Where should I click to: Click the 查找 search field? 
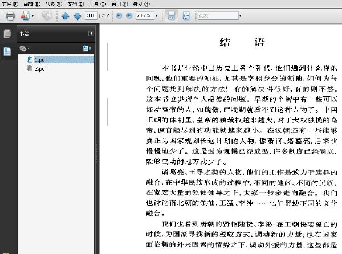click(218, 16)
